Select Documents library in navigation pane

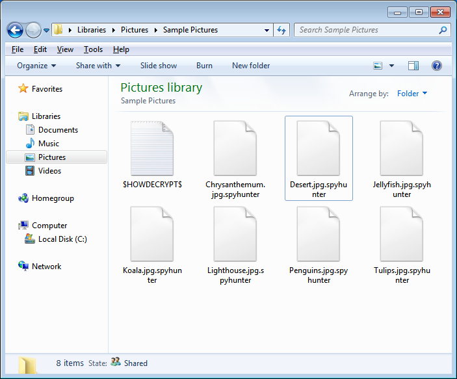58,130
